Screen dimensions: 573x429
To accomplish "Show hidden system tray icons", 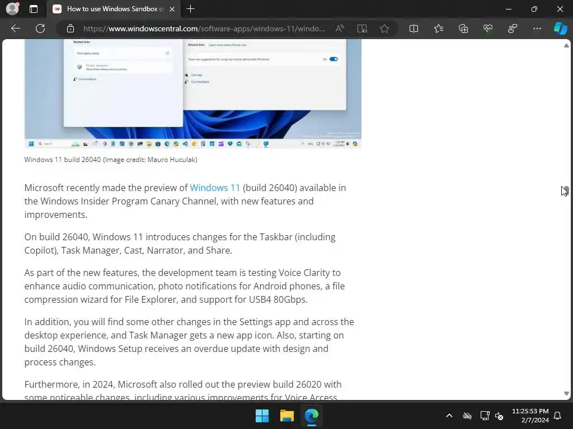I will click(x=449, y=416).
